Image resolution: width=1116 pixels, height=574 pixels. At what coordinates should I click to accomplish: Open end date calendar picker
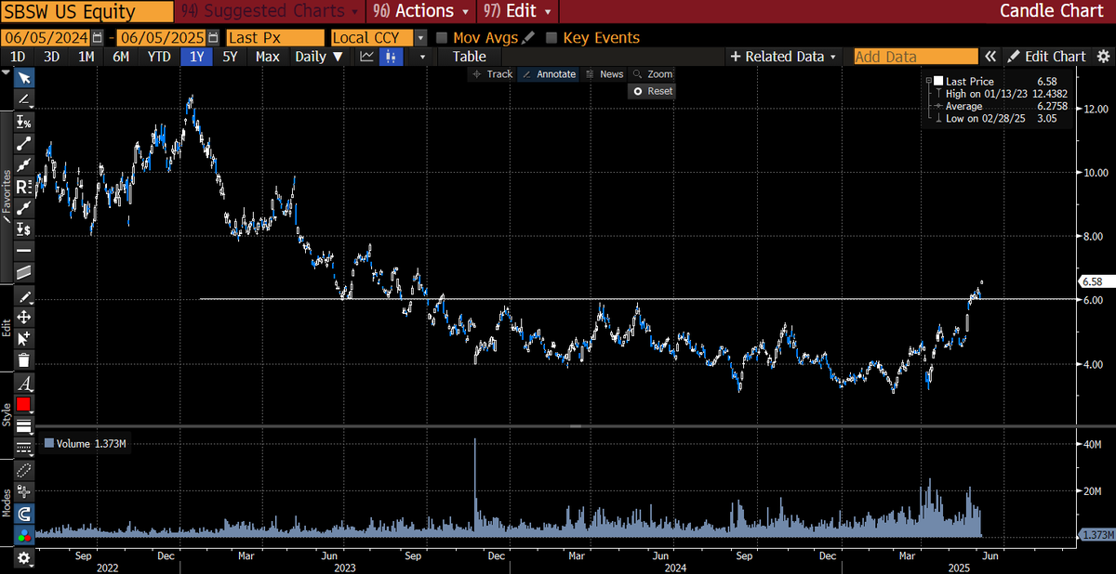coord(215,38)
